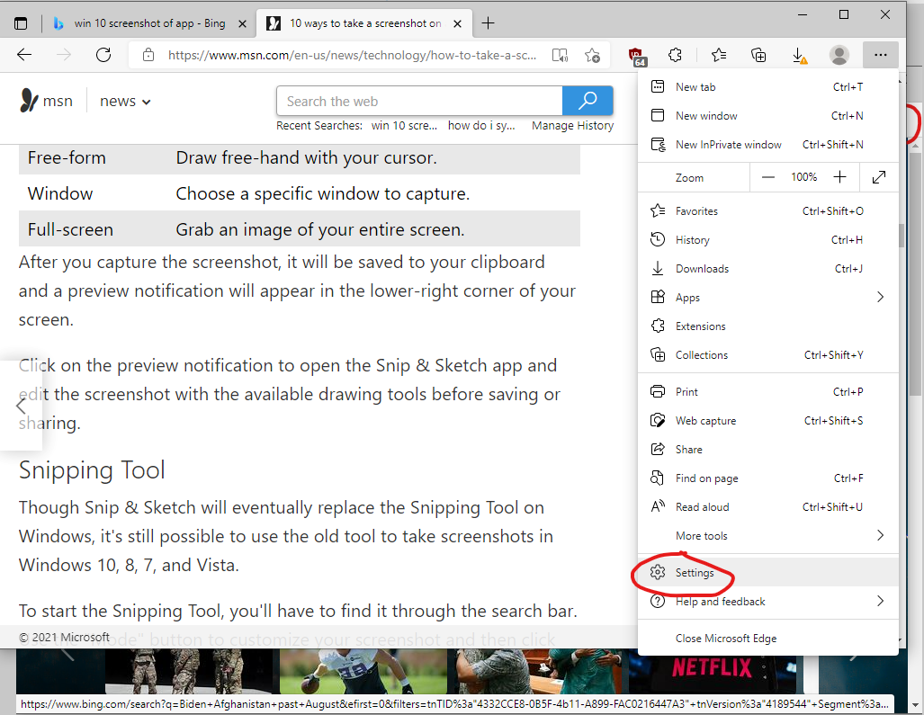Select Close Microsoft Edge

[x=767, y=639]
